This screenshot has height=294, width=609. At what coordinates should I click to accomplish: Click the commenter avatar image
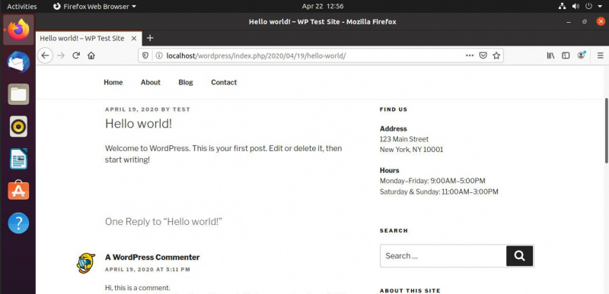[86, 264]
